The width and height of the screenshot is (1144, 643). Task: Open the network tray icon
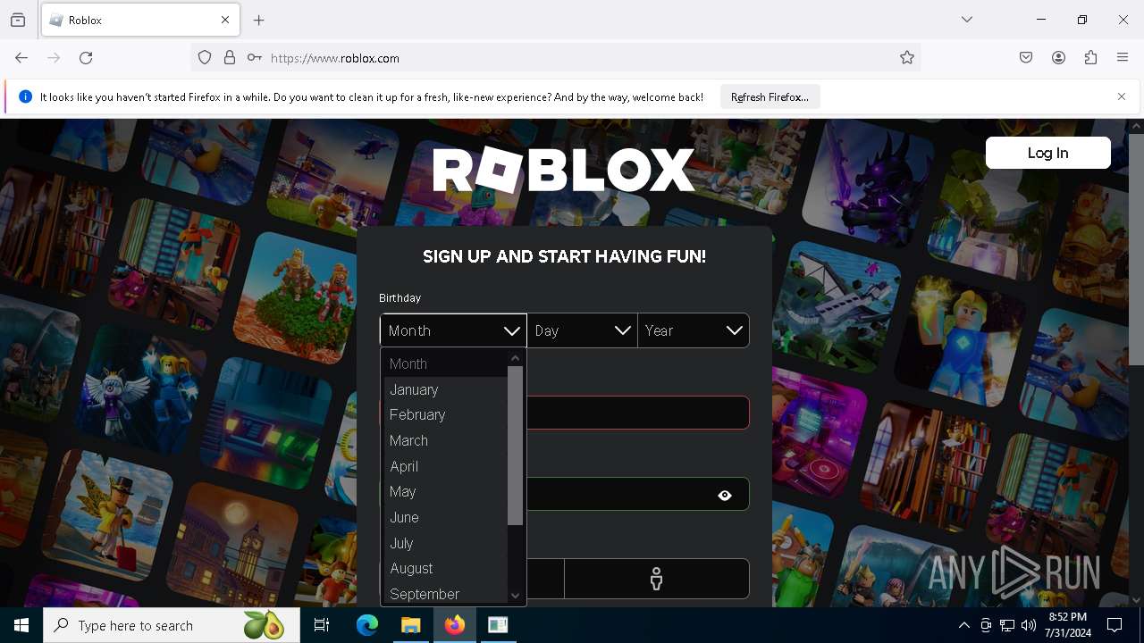coord(1007,625)
